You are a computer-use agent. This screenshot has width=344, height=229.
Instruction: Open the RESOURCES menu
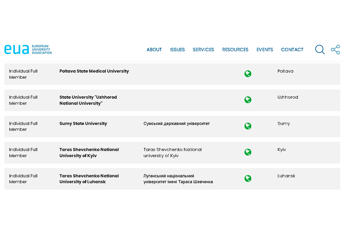(x=235, y=50)
